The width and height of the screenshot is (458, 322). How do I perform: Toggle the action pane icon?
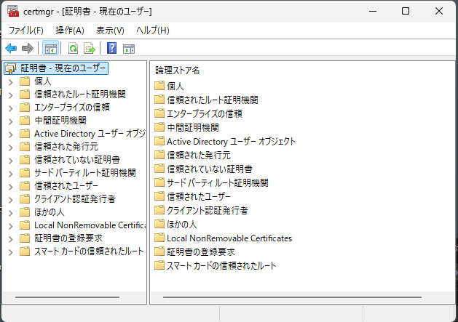pos(129,49)
